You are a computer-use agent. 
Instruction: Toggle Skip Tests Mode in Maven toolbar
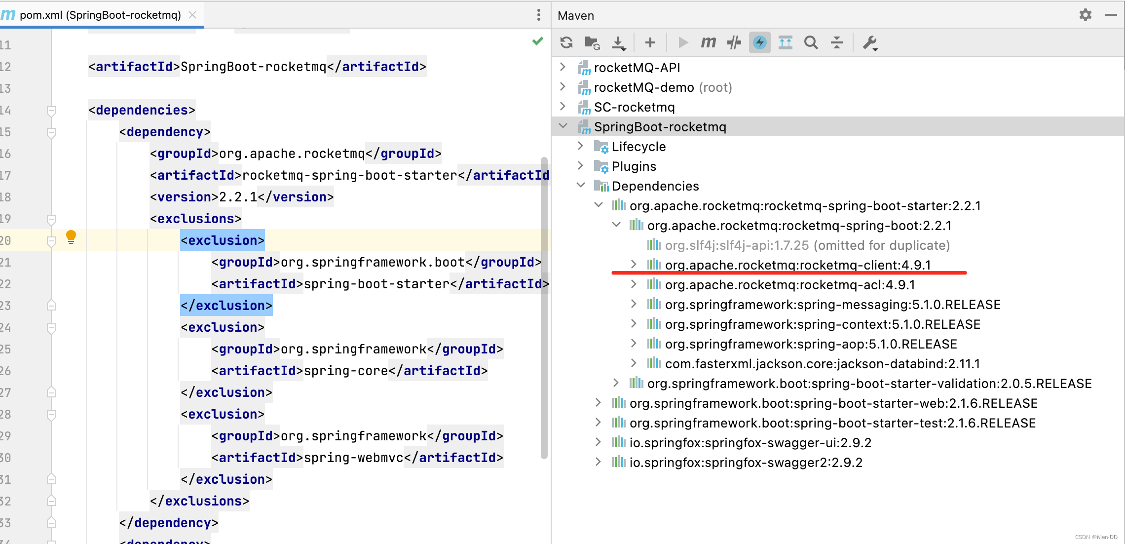[760, 43]
